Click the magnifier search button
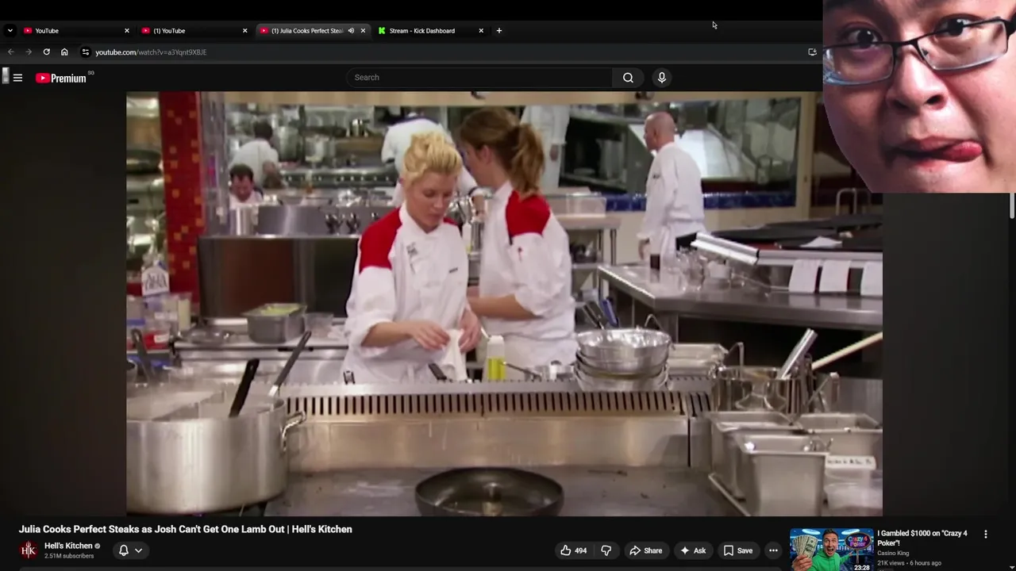 (628, 77)
